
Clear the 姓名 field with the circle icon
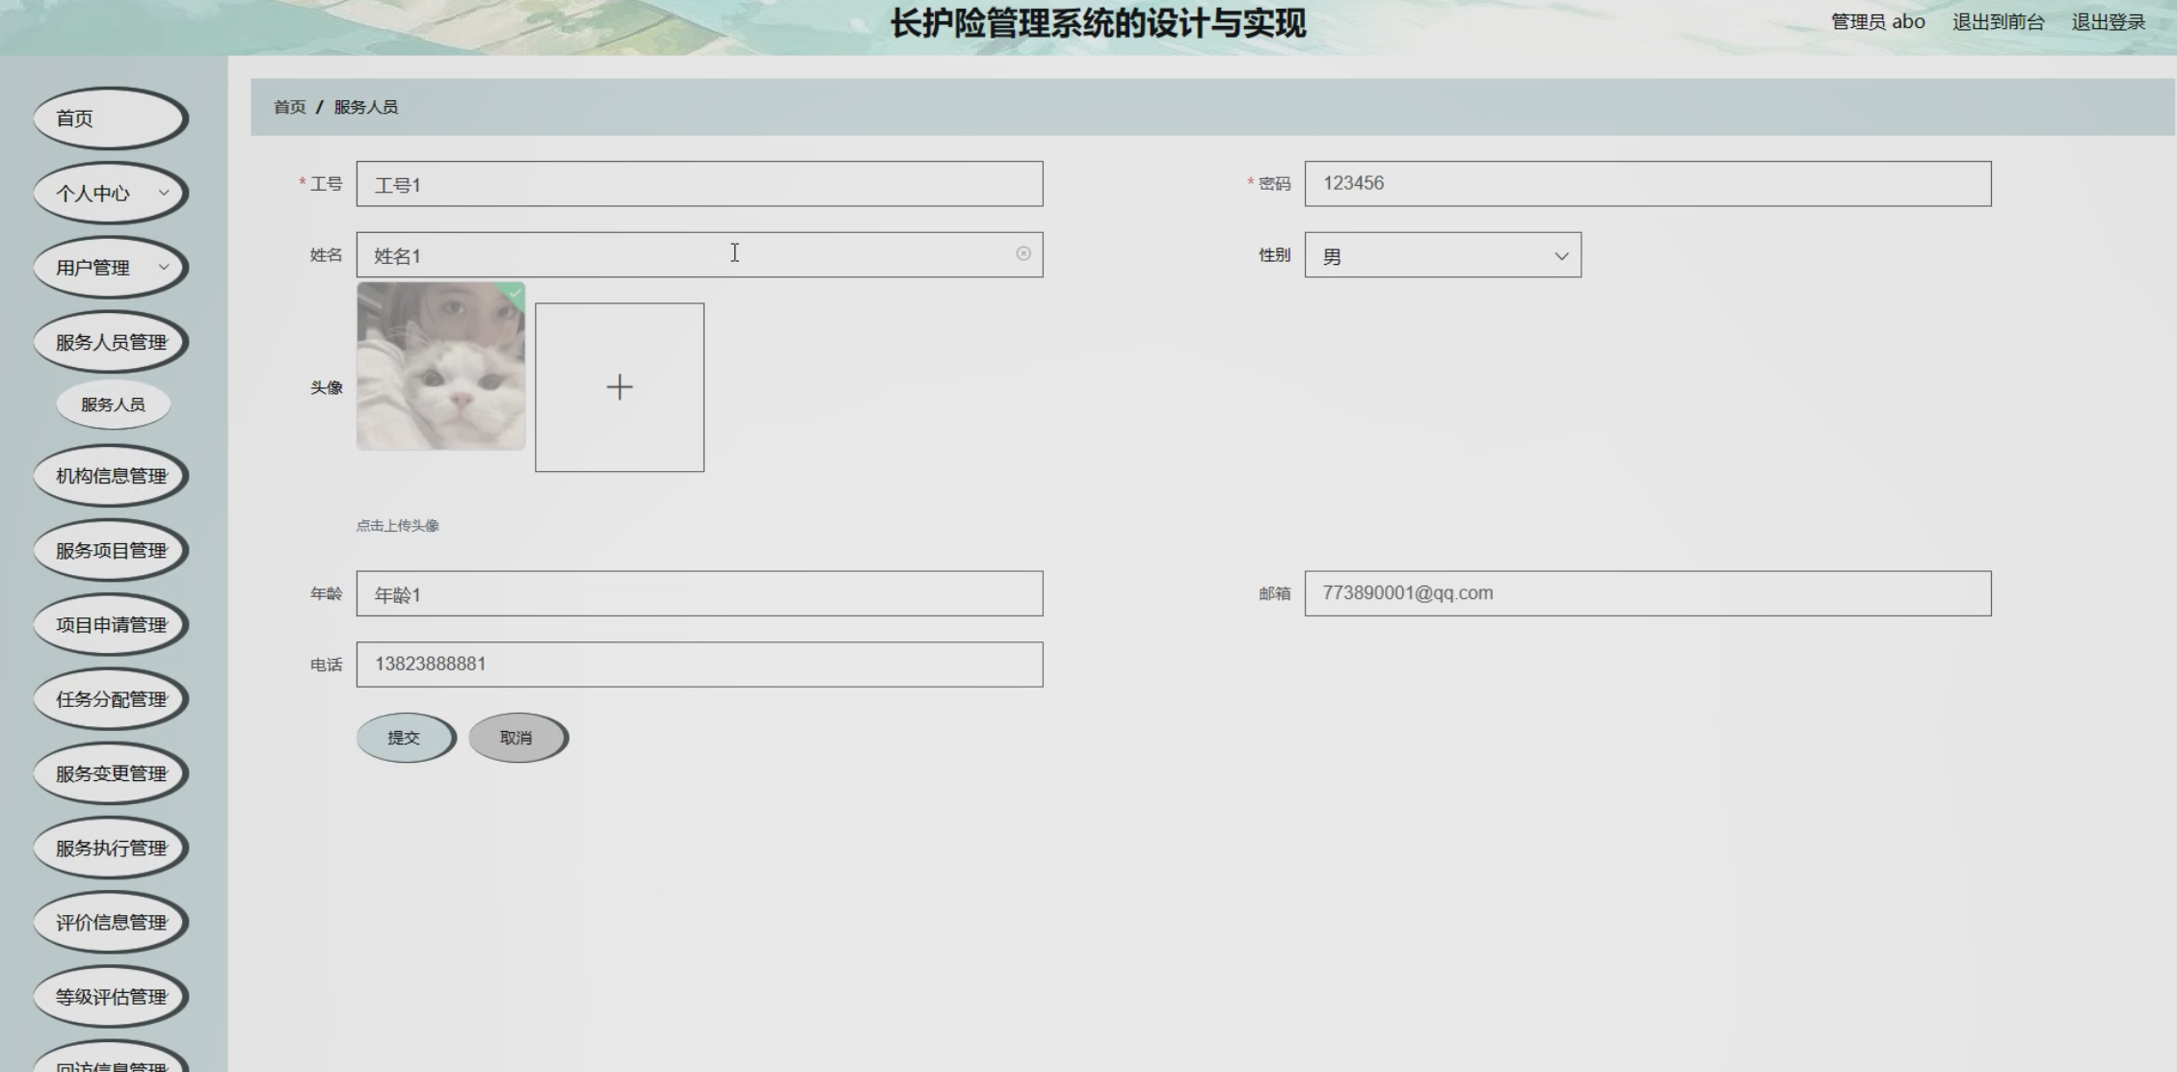[1022, 253]
